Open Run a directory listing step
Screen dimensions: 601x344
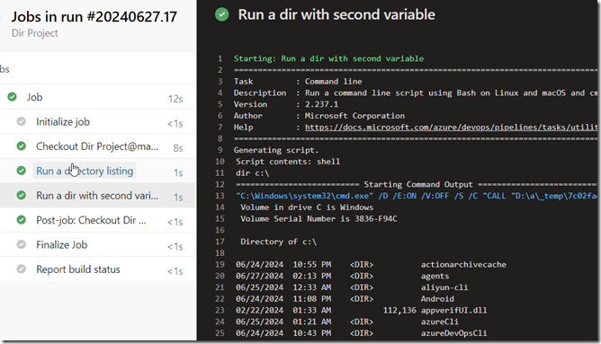pos(97,171)
